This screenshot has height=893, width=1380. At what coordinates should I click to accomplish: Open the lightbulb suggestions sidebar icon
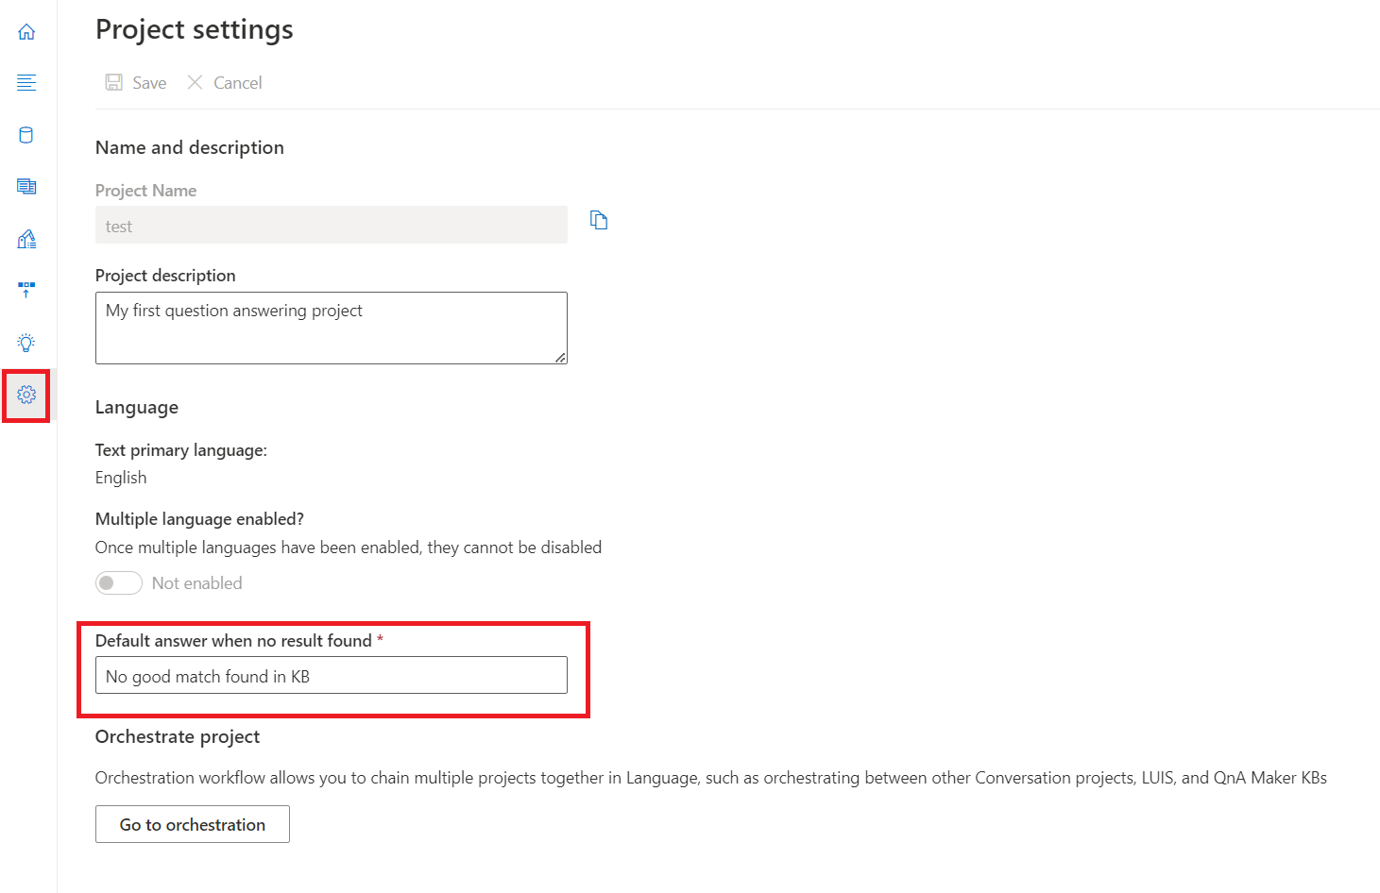[x=26, y=343]
